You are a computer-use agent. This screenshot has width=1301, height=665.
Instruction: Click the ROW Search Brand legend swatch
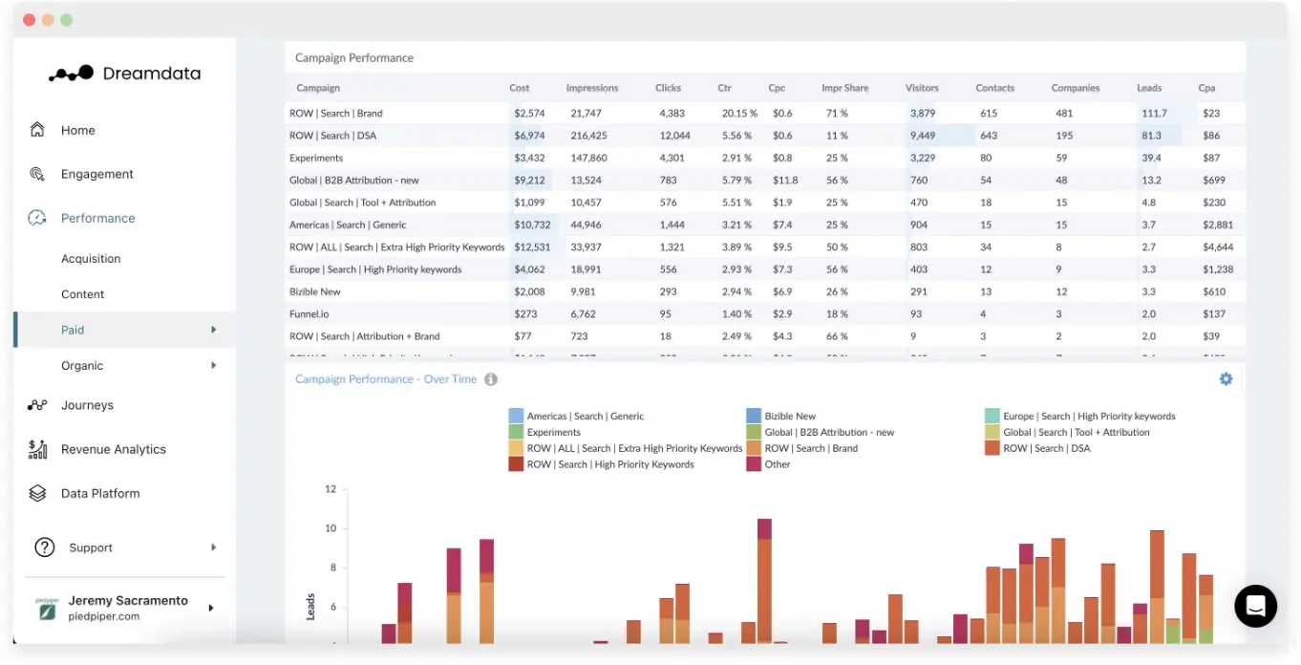(x=754, y=448)
